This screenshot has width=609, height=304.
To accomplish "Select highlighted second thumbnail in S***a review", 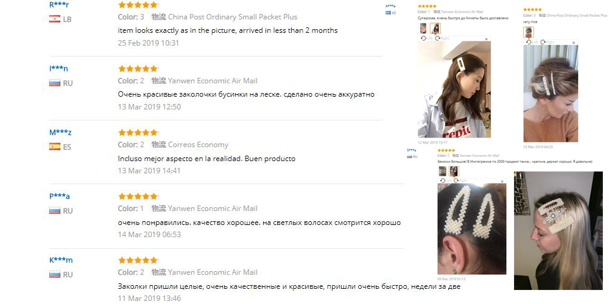I will coord(454,171).
